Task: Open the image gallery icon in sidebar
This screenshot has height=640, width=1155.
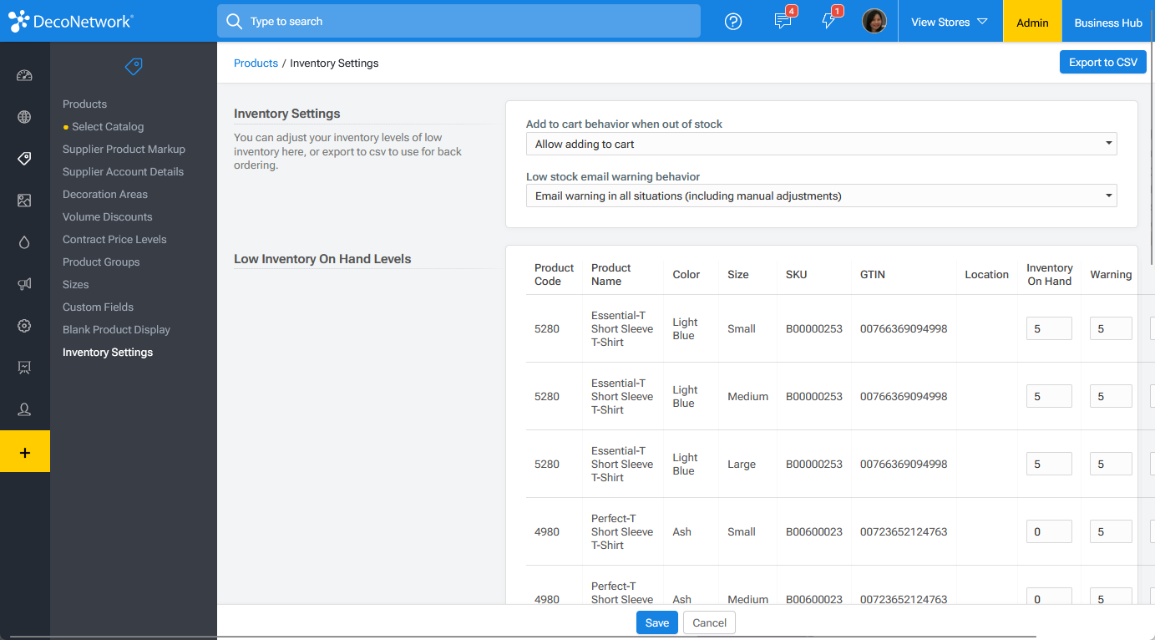Action: [25, 200]
